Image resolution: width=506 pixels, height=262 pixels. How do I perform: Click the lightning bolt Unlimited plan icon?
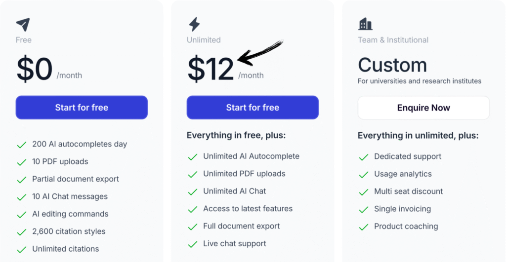click(194, 24)
